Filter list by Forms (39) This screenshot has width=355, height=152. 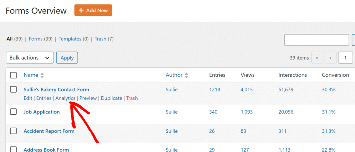(41, 39)
